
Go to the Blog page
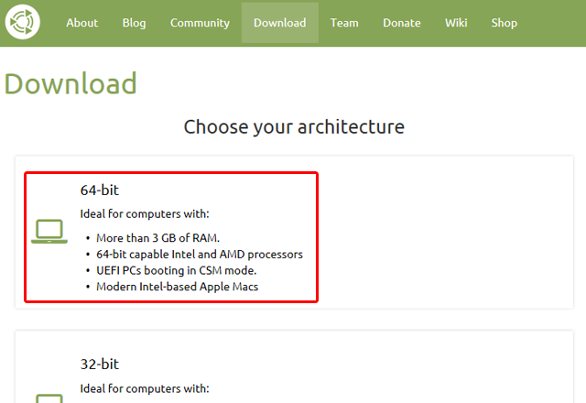point(134,23)
